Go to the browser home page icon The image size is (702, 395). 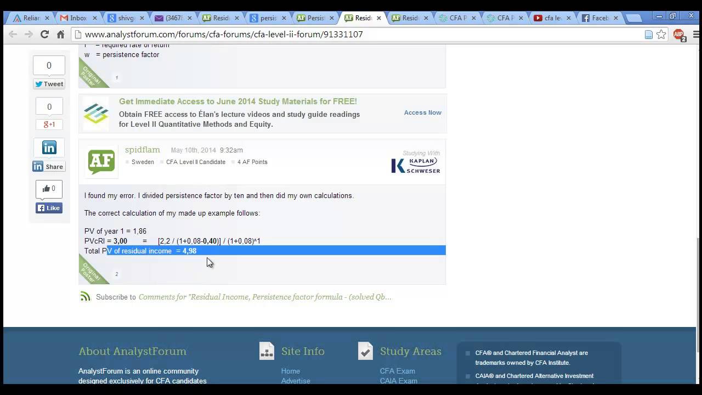point(60,34)
